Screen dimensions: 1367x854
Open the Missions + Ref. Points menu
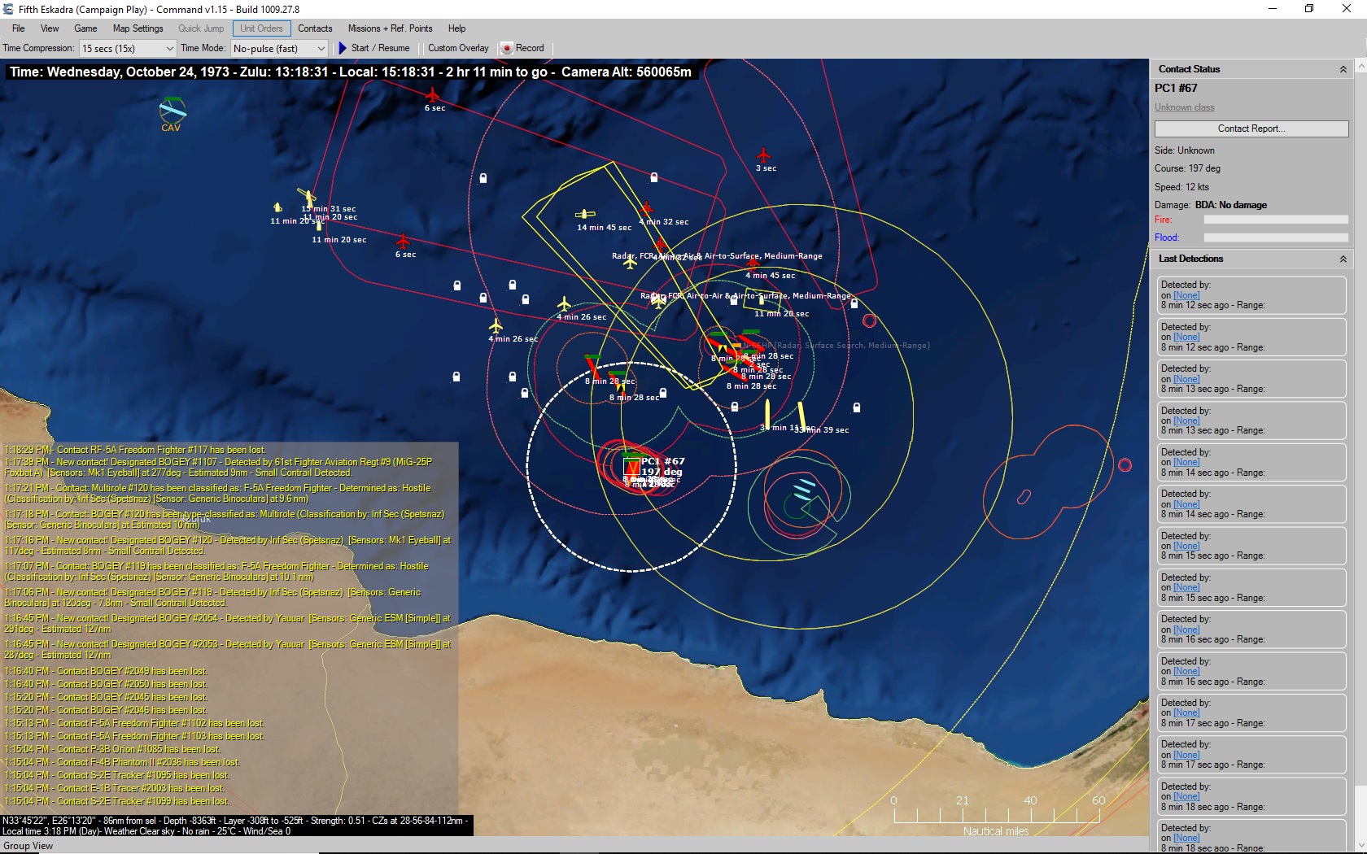pyautogui.click(x=390, y=28)
